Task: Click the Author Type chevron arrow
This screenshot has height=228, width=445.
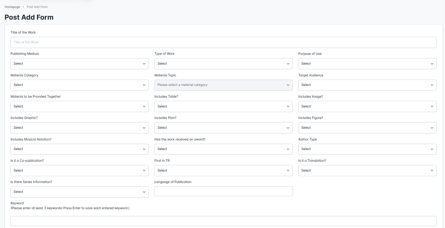Action: tap(432, 149)
